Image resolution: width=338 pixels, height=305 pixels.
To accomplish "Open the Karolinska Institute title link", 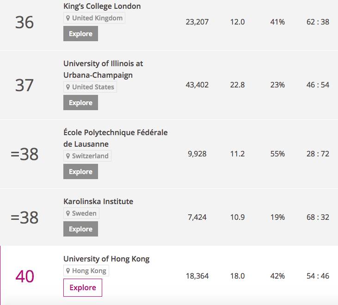I will coord(98,201).
